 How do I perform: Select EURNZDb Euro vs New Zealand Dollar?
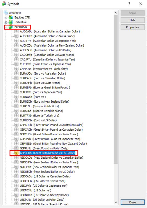[45, 102]
